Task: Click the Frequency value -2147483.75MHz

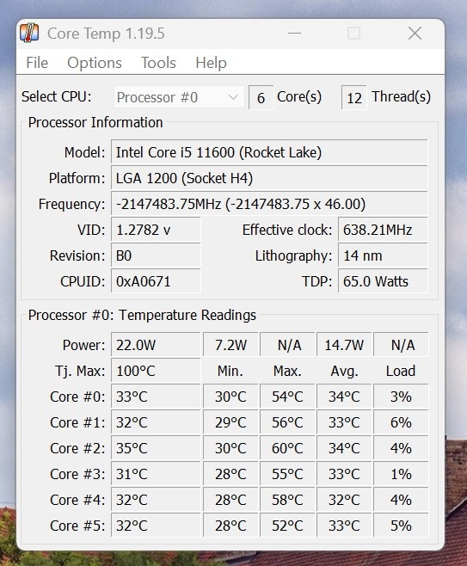Action: click(269, 204)
